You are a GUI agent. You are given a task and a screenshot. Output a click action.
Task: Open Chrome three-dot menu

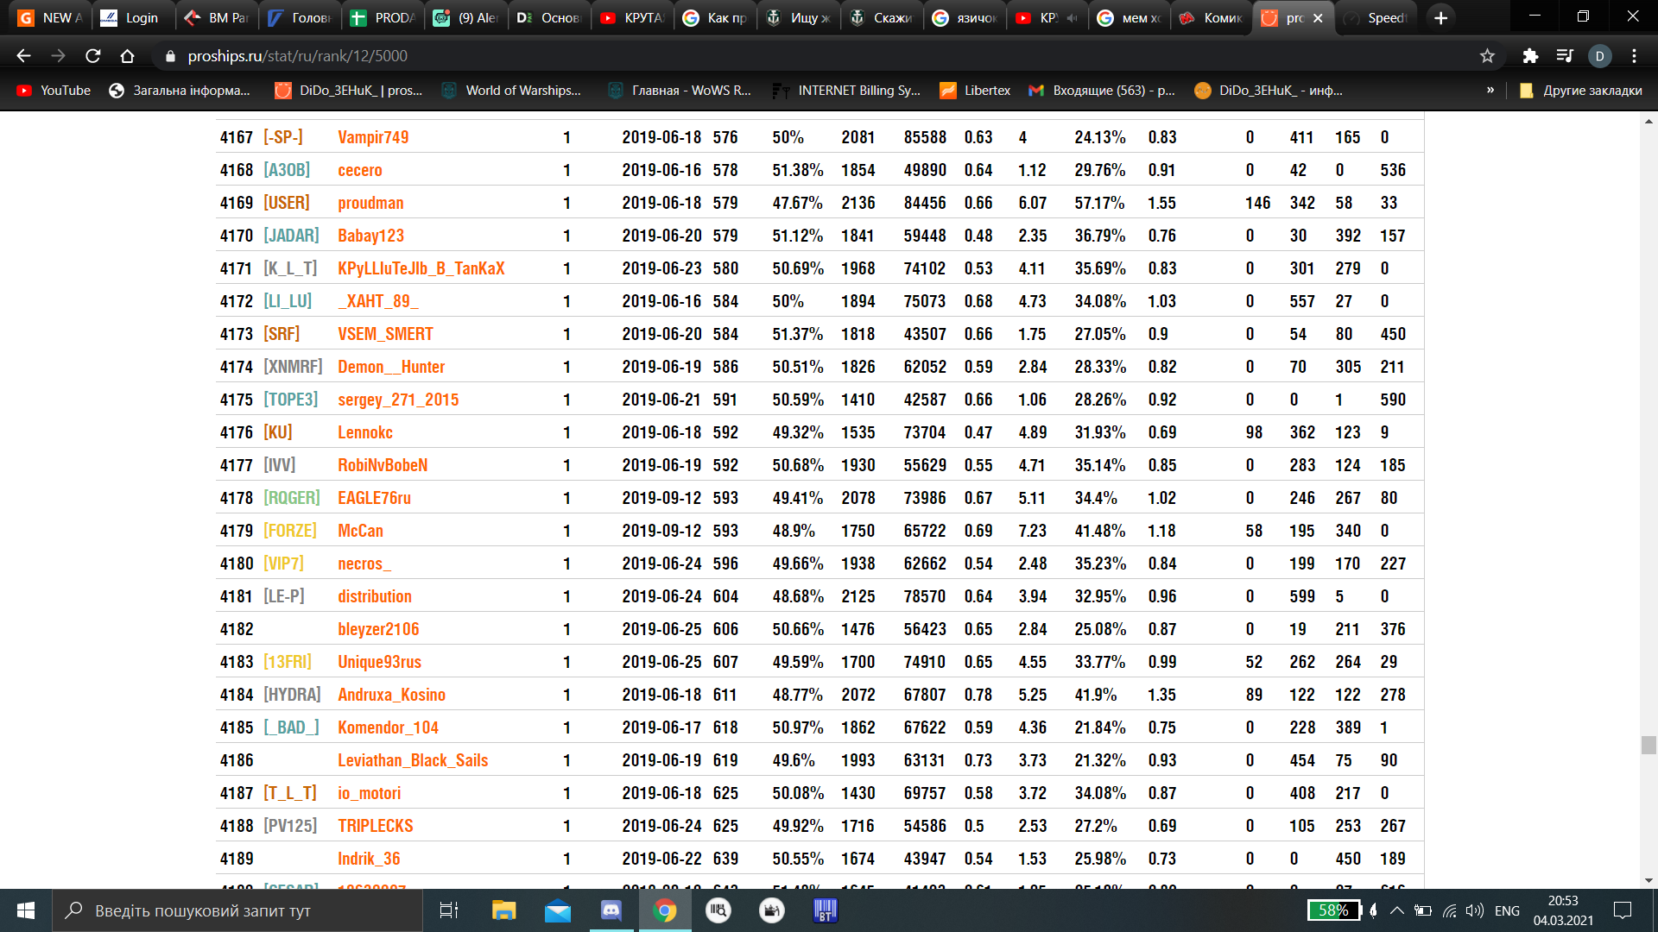(x=1634, y=56)
